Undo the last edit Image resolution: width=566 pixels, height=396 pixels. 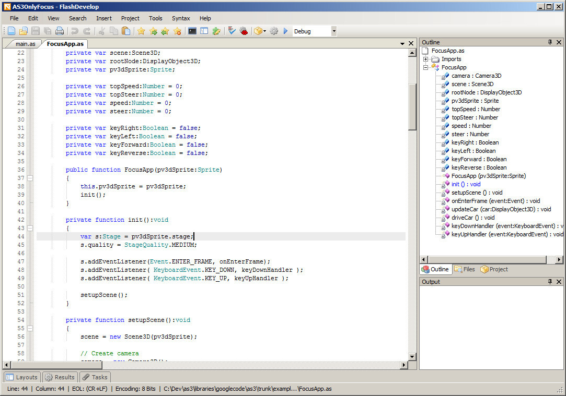pyautogui.click(x=75, y=31)
